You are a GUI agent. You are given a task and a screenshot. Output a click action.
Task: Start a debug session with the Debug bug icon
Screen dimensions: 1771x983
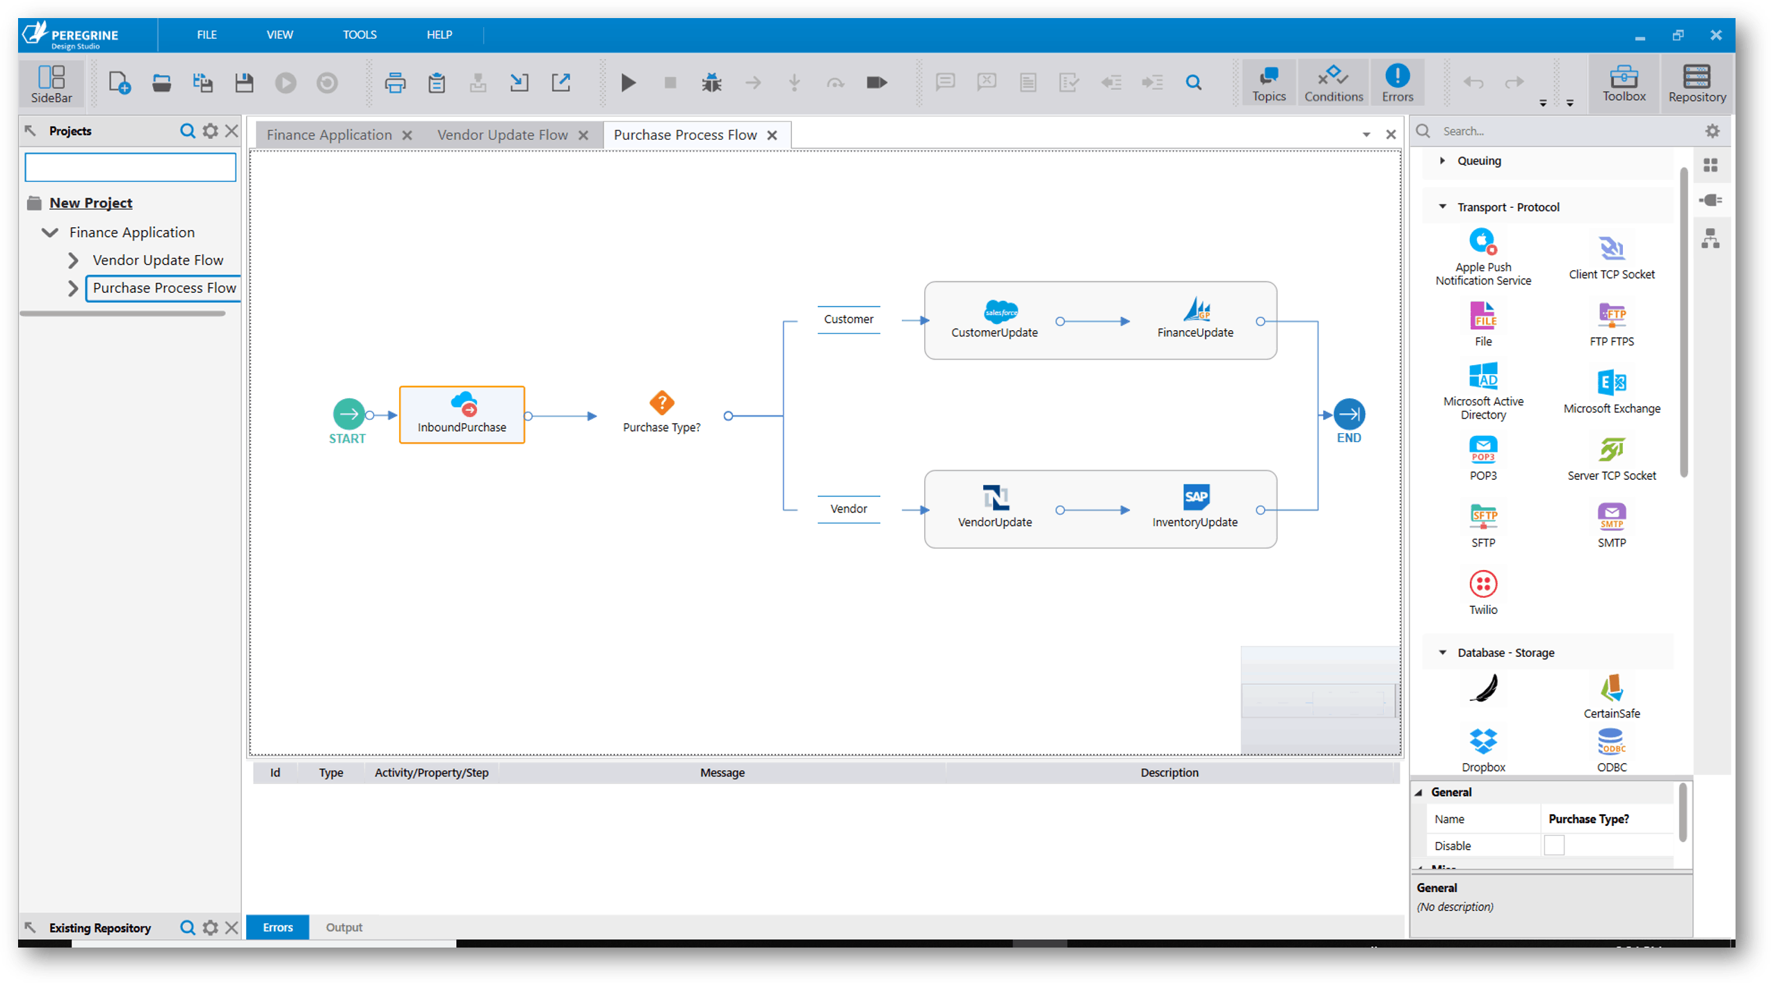711,82
